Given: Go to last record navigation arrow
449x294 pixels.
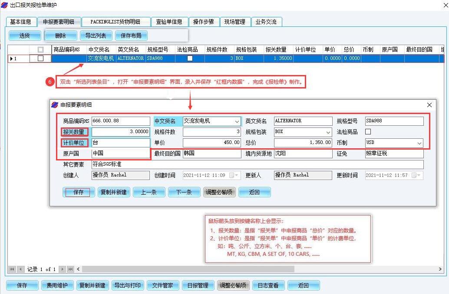Looking at the screenshot, I should tap(70, 269).
